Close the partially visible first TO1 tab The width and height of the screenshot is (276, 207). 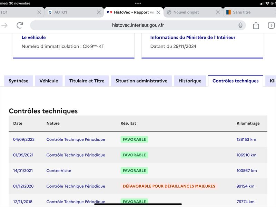(x=39, y=12)
